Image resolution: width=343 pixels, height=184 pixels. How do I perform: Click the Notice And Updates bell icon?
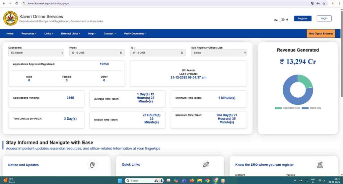pos(92,165)
